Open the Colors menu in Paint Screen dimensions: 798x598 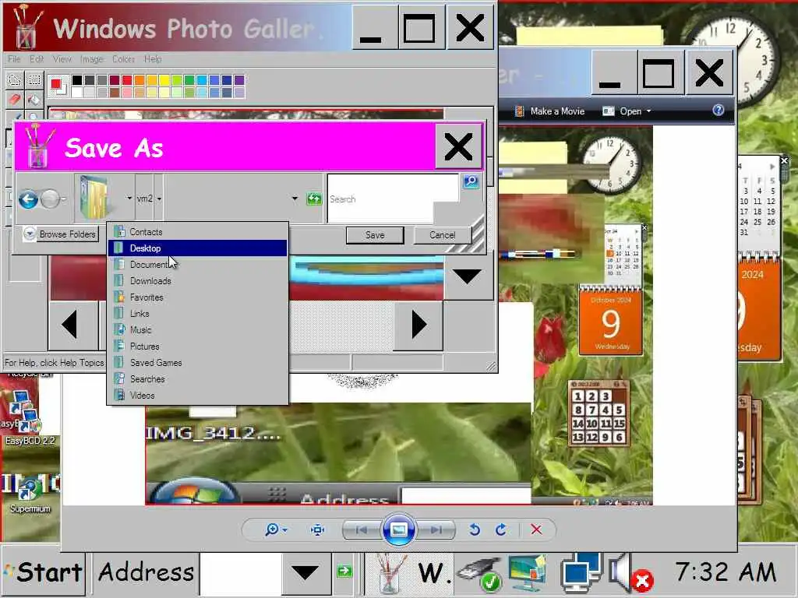pyautogui.click(x=124, y=59)
